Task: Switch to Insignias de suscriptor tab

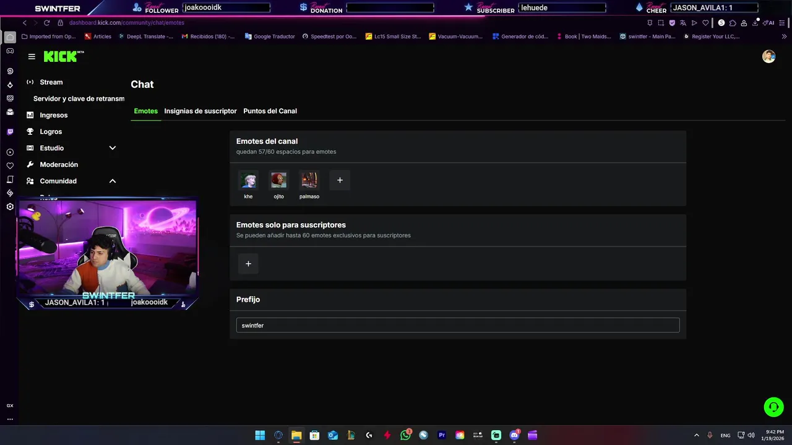Action: coord(200,111)
